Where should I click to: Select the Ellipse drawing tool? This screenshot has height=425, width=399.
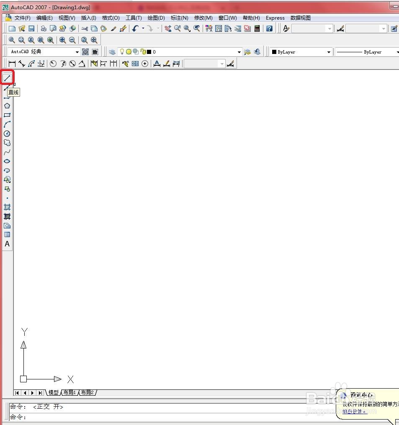7,161
